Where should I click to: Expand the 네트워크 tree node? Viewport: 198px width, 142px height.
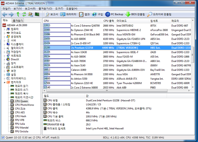tap(4, 56)
